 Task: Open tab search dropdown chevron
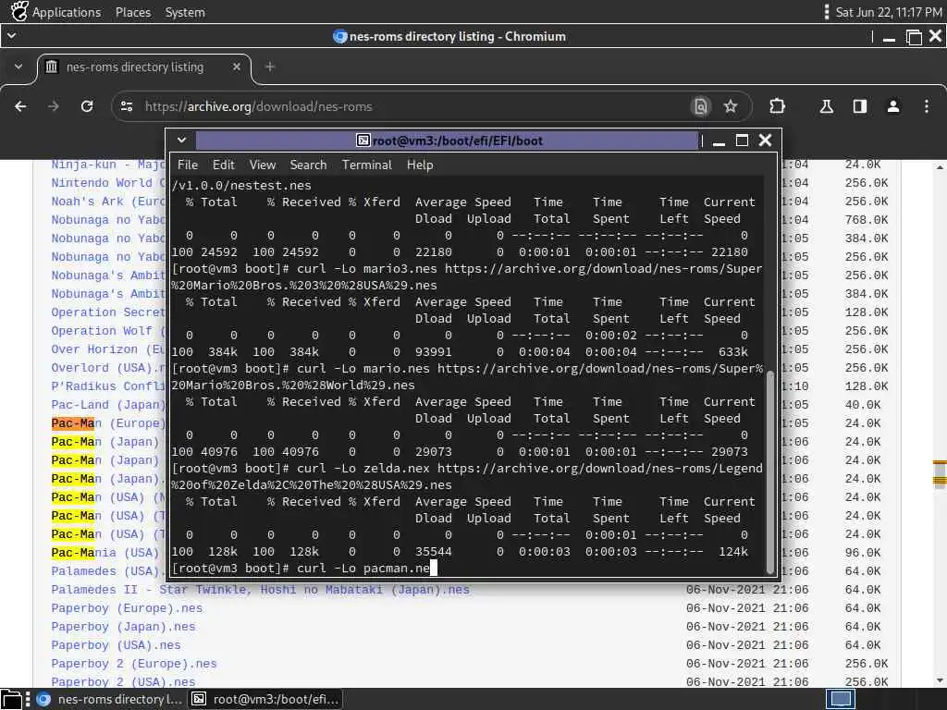18,67
